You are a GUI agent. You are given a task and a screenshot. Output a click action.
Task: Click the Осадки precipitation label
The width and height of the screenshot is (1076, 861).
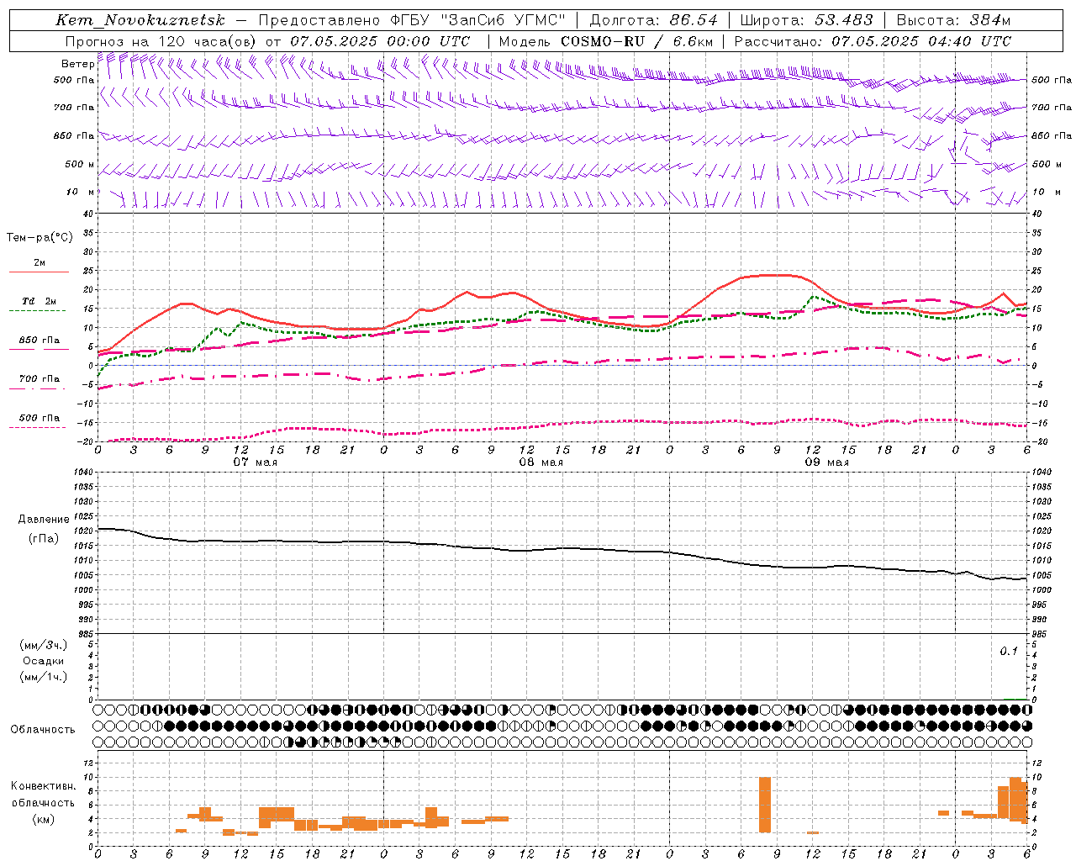44,661
